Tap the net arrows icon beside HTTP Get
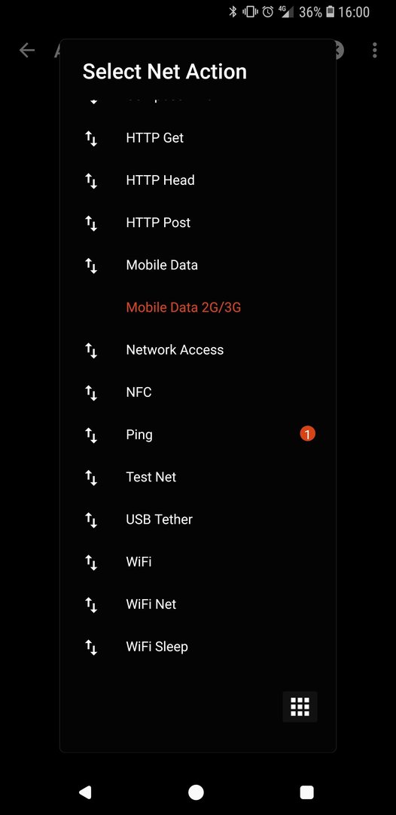 pos(91,138)
